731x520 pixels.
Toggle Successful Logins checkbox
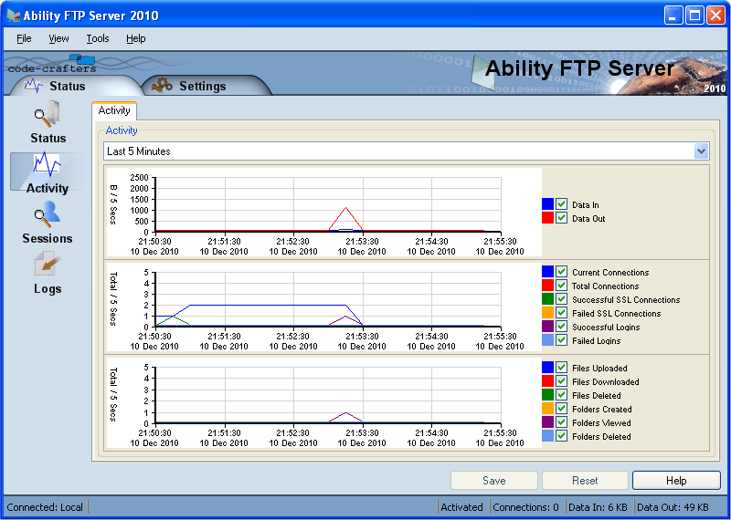[561, 327]
